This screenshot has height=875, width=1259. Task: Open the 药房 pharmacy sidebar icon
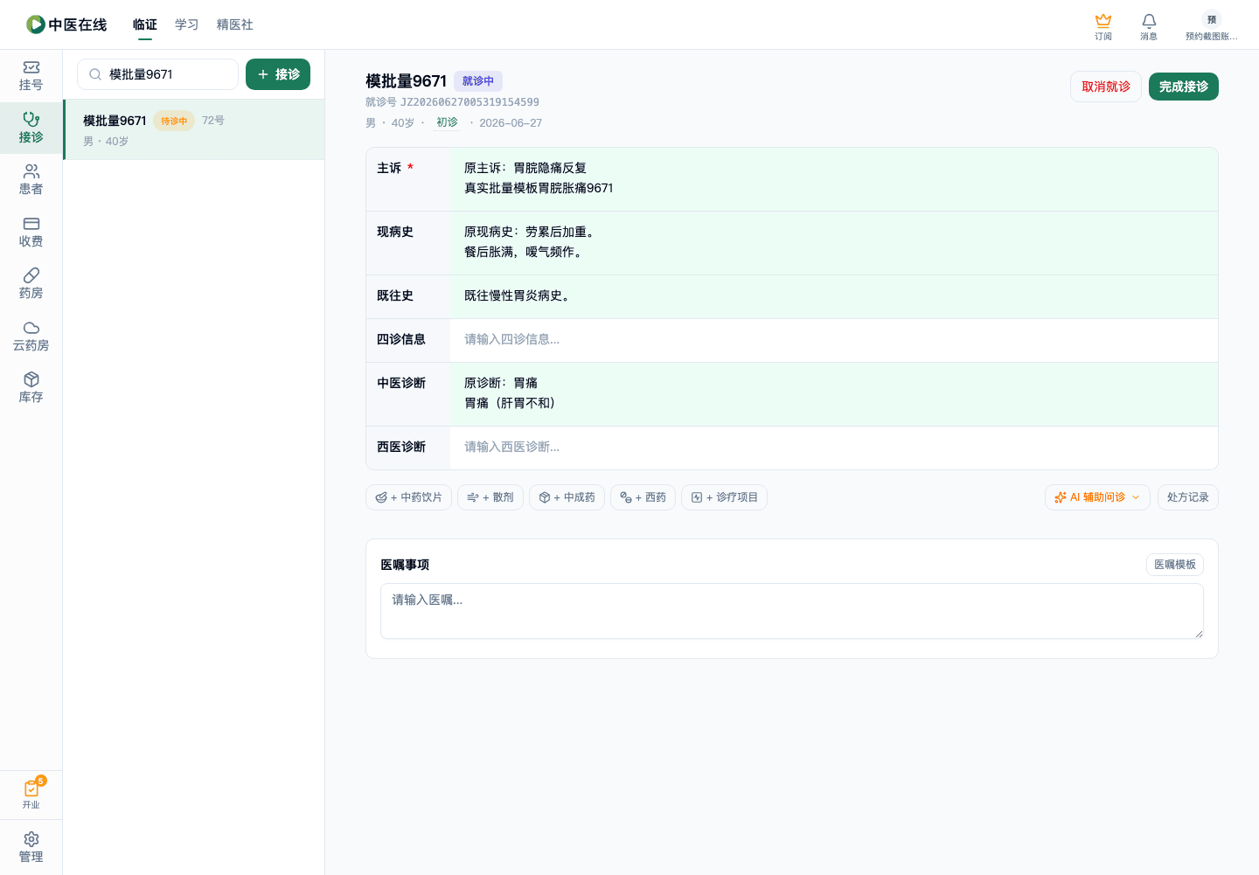point(31,283)
